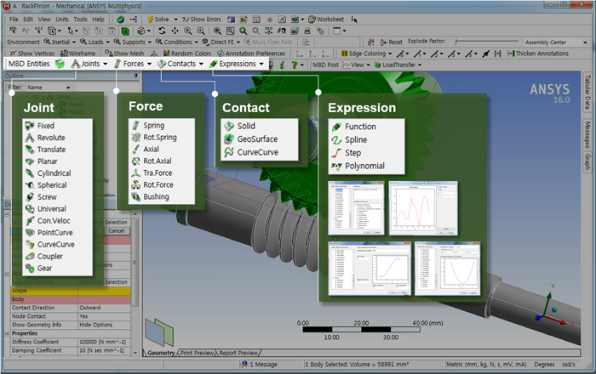
Task: Toggle the Worksheet view
Action: tap(326, 20)
